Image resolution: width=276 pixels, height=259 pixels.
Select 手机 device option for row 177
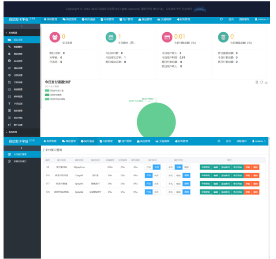(x=170, y=183)
